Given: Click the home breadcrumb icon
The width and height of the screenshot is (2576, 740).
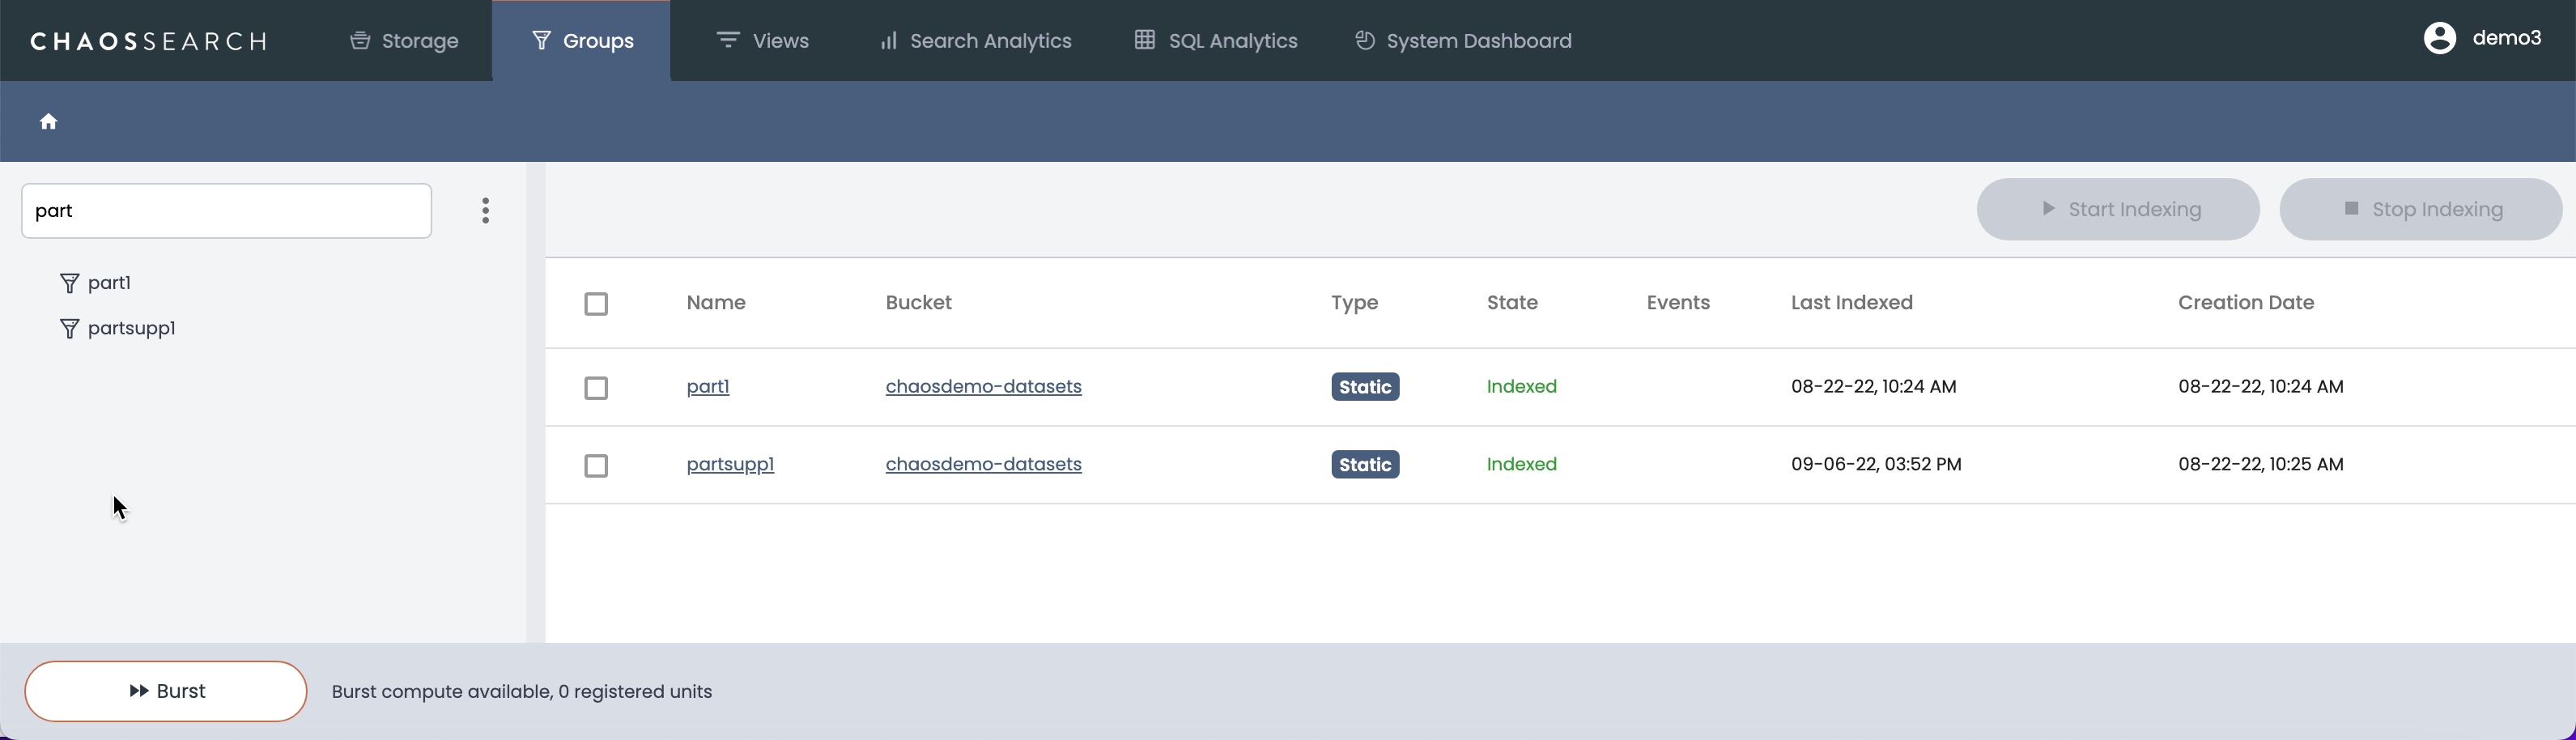Looking at the screenshot, I should pyautogui.click(x=48, y=122).
